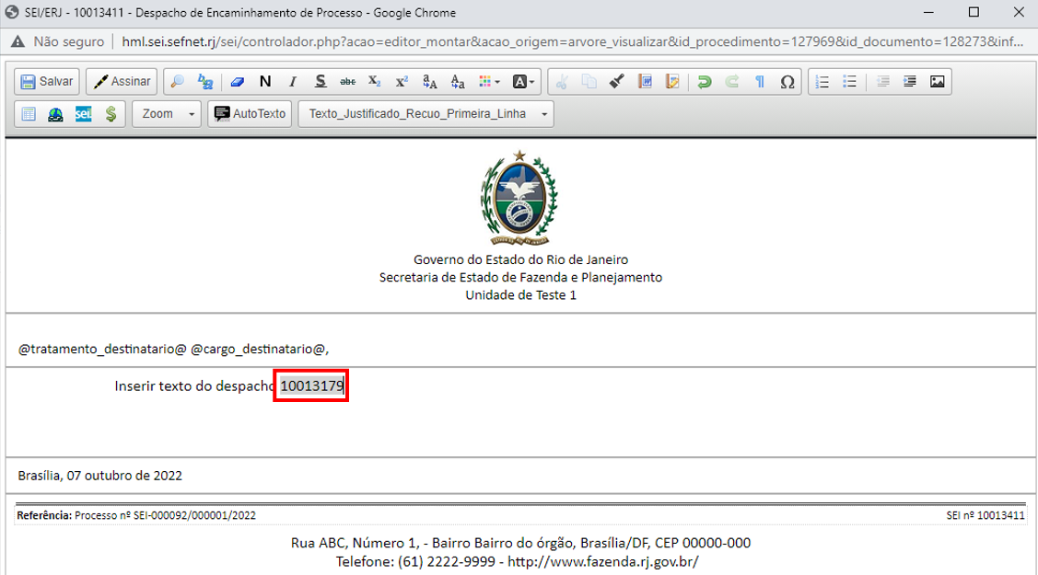
Task: Click the insert image icon
Action: coord(937,82)
